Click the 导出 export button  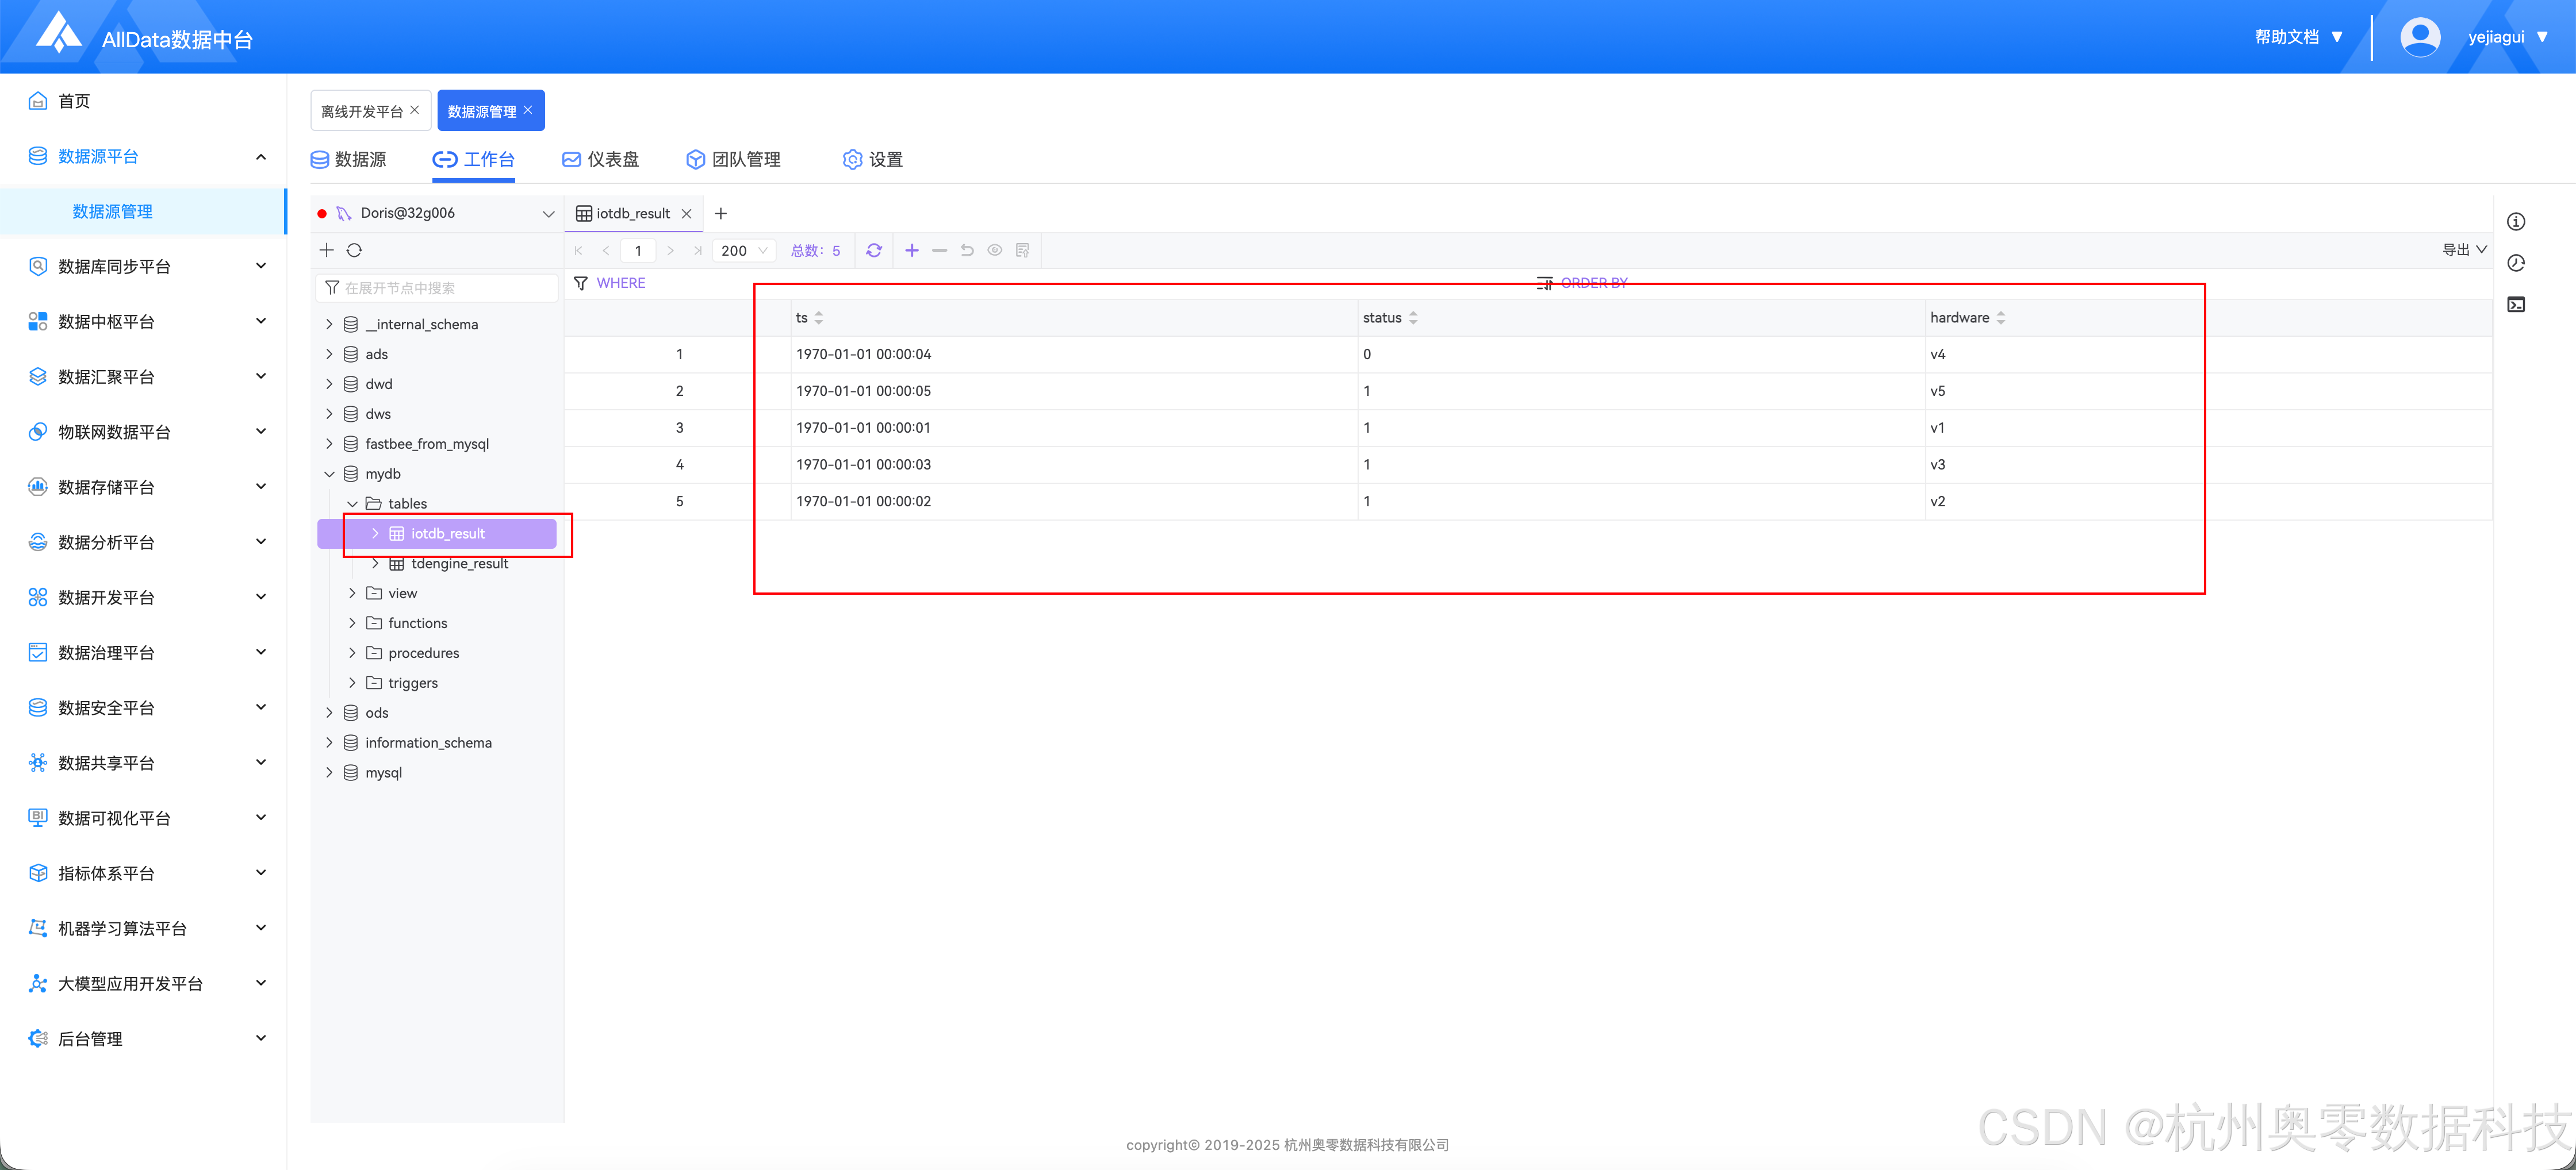click(2464, 250)
